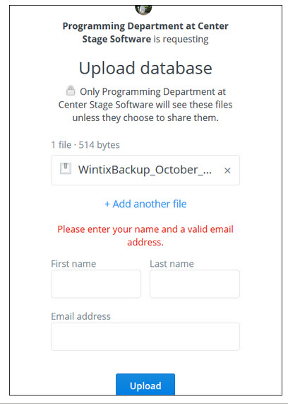Click the words is requesting
This screenshot has height=404, width=288.
[x=181, y=39]
